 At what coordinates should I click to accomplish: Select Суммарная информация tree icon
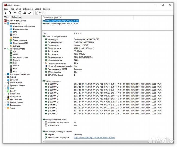(x=11, y=26)
